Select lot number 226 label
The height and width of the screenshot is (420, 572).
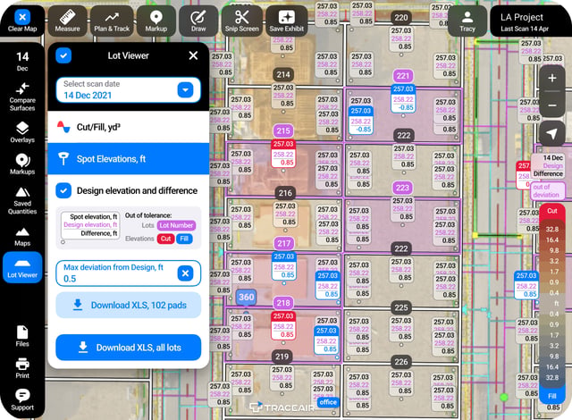pyautogui.click(x=401, y=362)
